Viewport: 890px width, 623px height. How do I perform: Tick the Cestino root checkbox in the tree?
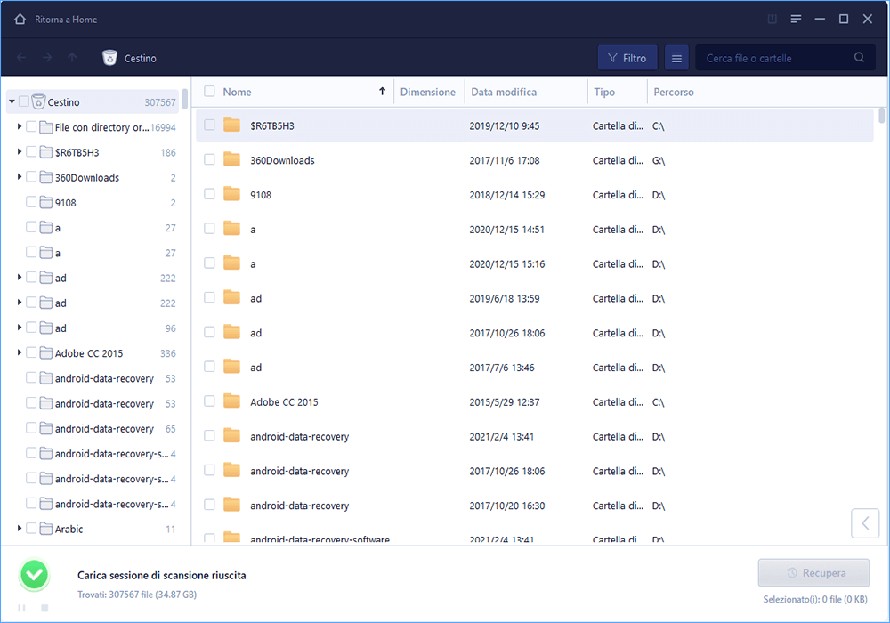tap(24, 101)
